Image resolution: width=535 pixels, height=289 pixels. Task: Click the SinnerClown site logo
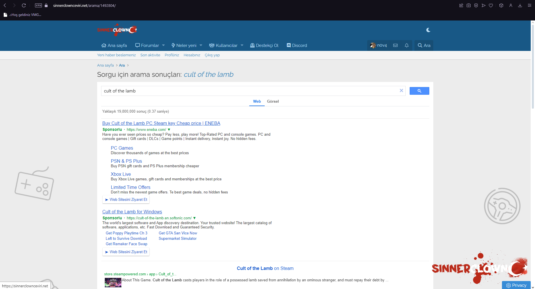click(x=117, y=30)
